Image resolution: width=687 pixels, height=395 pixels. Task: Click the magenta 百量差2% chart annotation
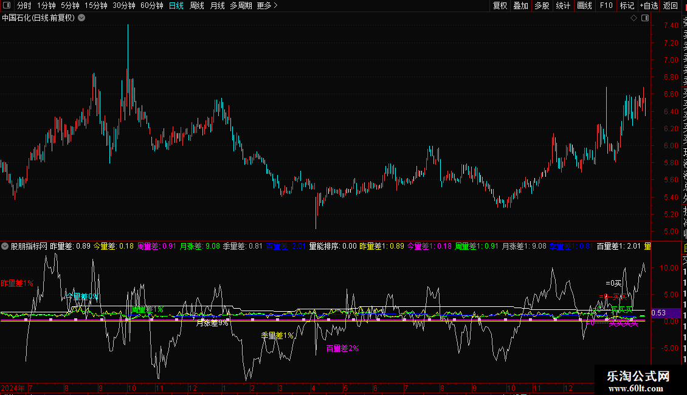pyautogui.click(x=343, y=349)
